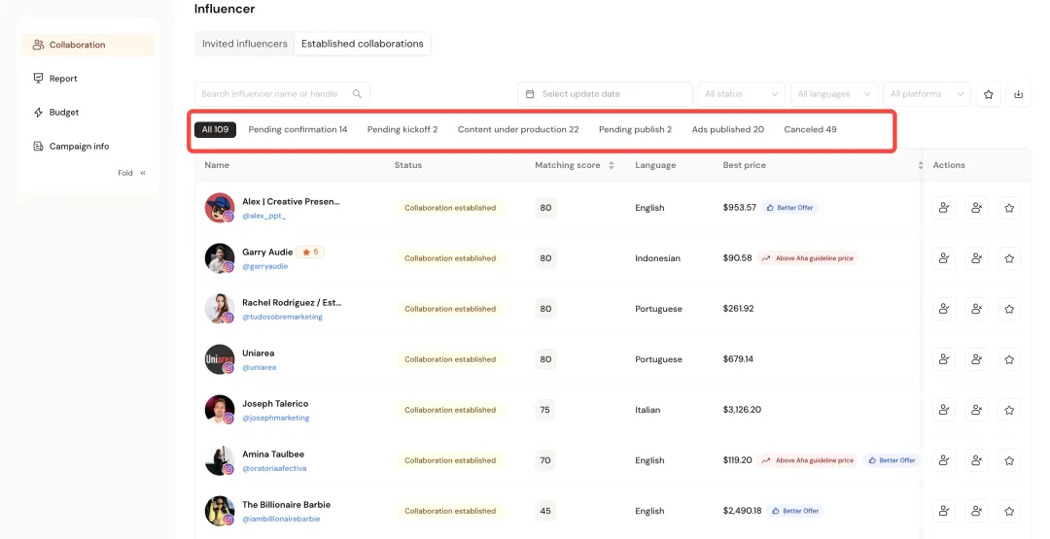Switch to Invited influencers tab
1050x539 pixels.
click(x=245, y=44)
